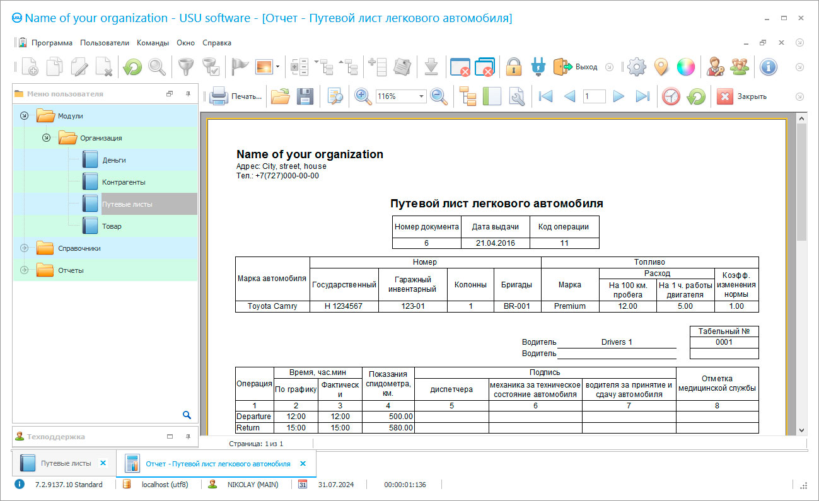This screenshot has height=501, width=819.
Task: Open the 116% zoom level dropdown
Action: pos(421,96)
